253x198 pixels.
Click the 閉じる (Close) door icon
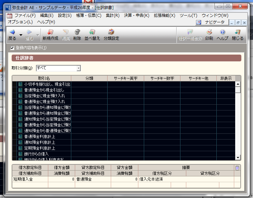237,32
